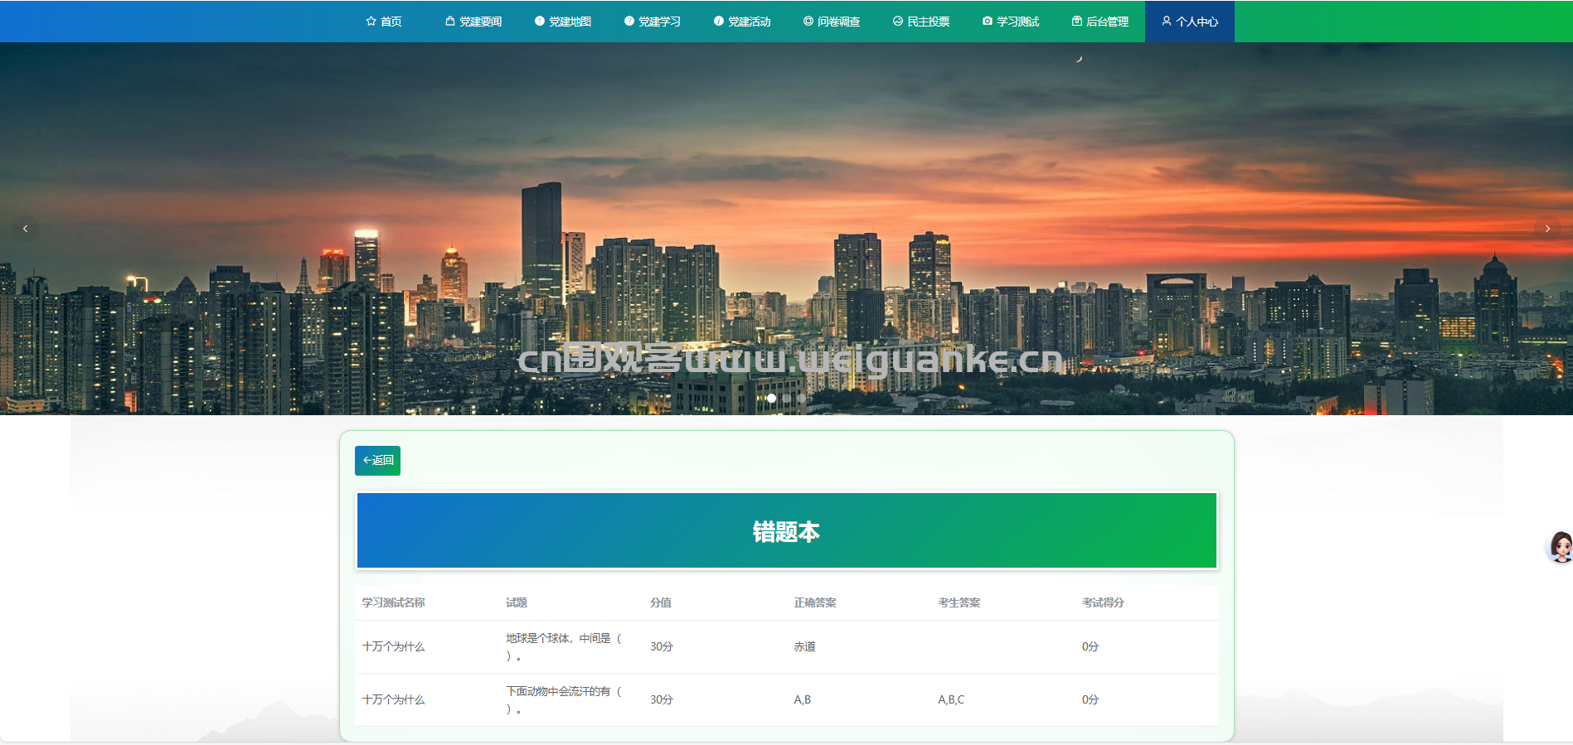Open the 个人中心 menu item
The width and height of the screenshot is (1573, 745).
(1190, 22)
